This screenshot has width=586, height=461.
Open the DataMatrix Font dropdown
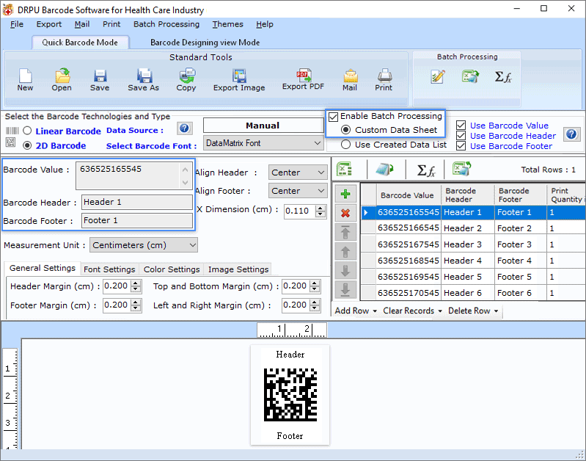click(x=263, y=143)
